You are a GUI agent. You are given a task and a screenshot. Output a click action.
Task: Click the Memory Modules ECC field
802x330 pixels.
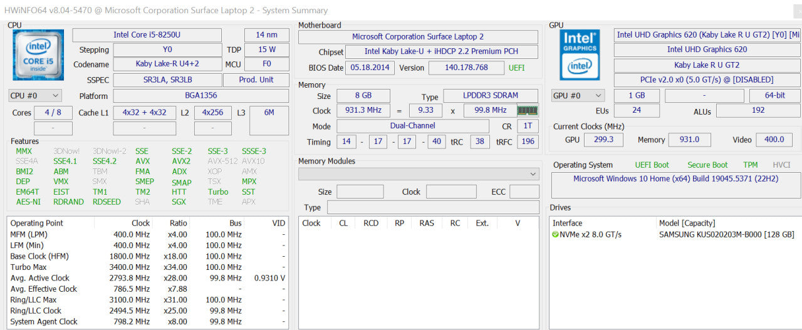(524, 192)
